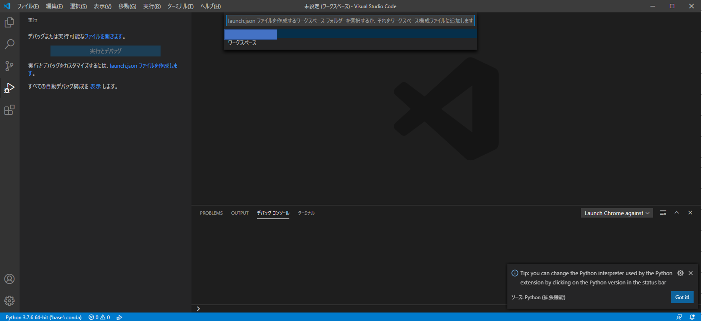
Task: Minimize the VS Code window
Action: pos(654,6)
